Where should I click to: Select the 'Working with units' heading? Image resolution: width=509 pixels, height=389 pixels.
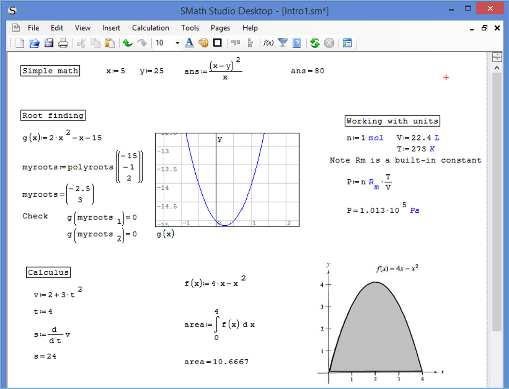click(x=392, y=121)
